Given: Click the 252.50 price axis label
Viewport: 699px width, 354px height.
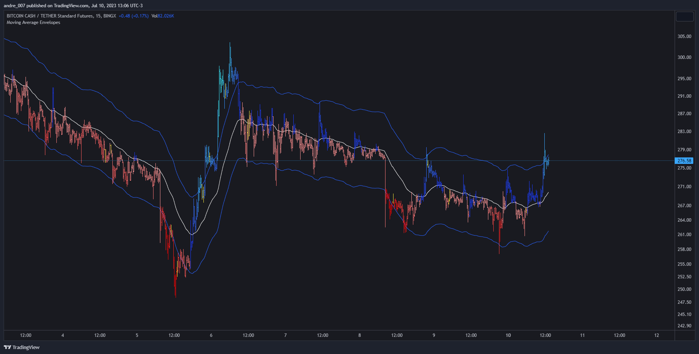Looking at the screenshot, I should 684,277.
